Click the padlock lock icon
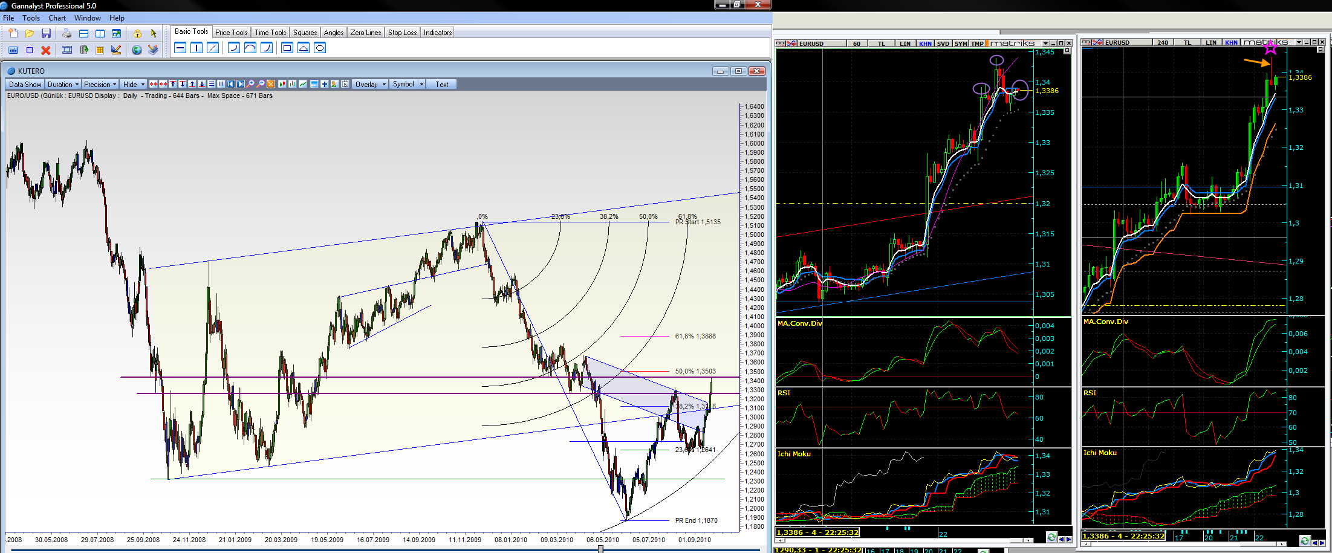1332x553 pixels. coord(137,34)
